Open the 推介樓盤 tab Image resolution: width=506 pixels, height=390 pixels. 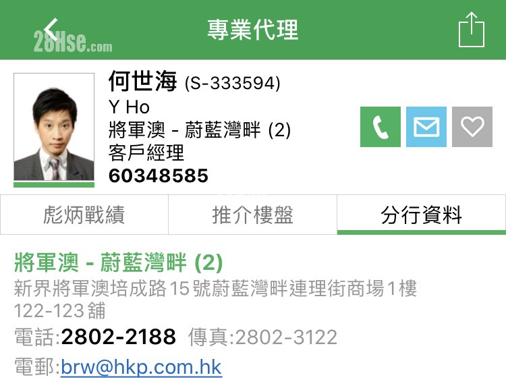(253, 215)
